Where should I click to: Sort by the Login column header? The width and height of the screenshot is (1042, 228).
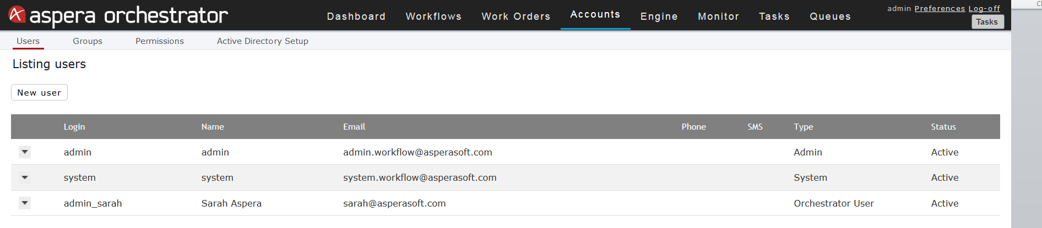[x=74, y=127]
